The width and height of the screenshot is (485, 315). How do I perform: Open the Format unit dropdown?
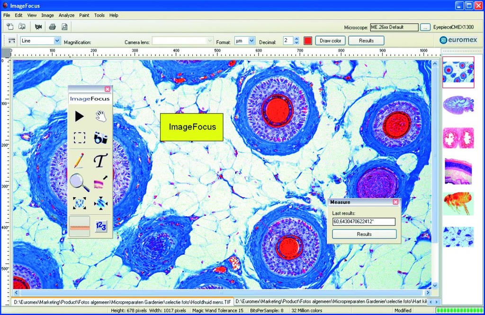click(251, 41)
